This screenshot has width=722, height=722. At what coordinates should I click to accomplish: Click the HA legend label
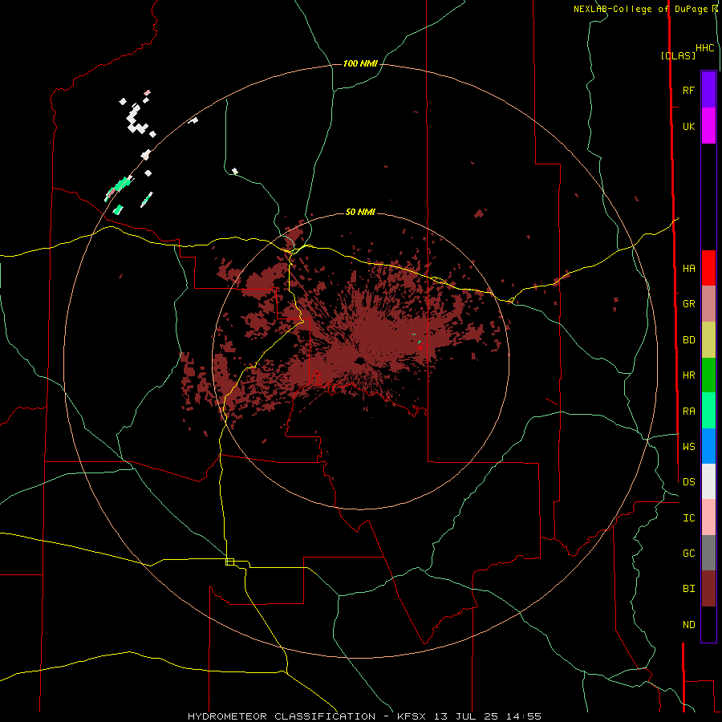[x=688, y=269]
